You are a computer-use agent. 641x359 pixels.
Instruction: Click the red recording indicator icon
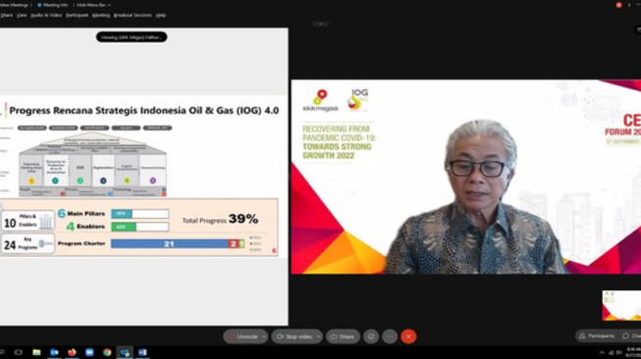coord(618,5)
